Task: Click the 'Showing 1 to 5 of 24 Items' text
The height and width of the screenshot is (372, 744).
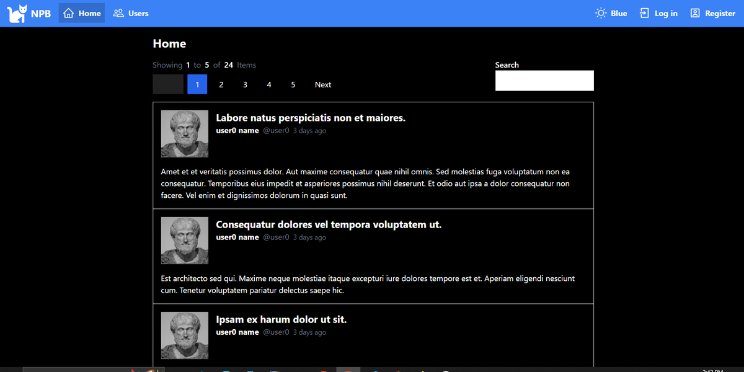Action: click(205, 65)
